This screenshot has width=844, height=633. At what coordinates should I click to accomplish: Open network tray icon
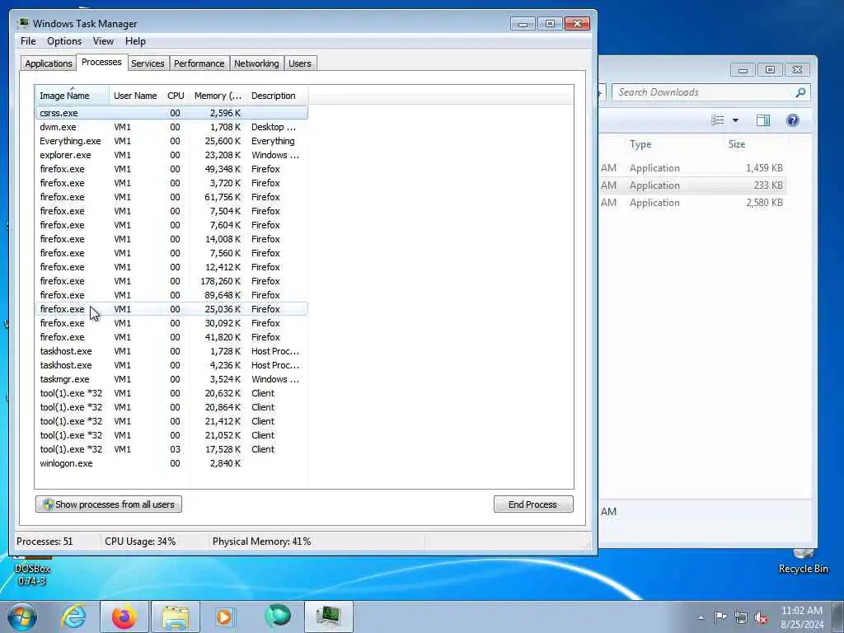tap(741, 617)
